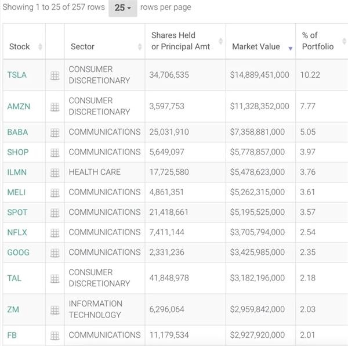
Task: Click the table icon beside ZM
Action: click(55, 310)
